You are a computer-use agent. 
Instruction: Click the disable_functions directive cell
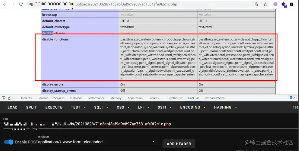pyautogui.click(x=80, y=58)
